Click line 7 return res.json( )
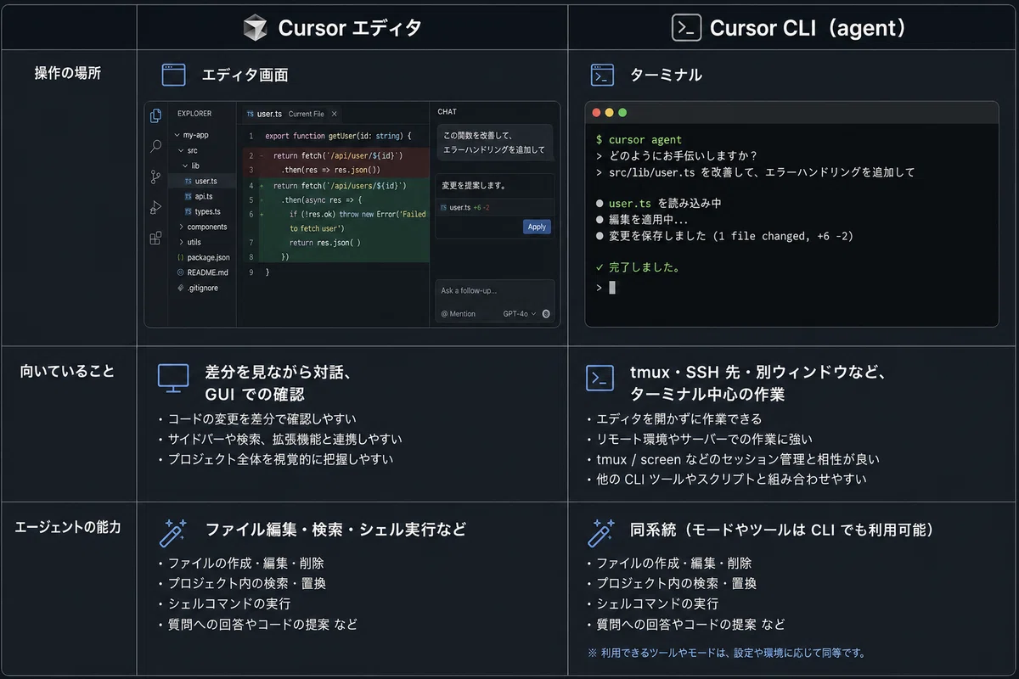 [x=325, y=242]
